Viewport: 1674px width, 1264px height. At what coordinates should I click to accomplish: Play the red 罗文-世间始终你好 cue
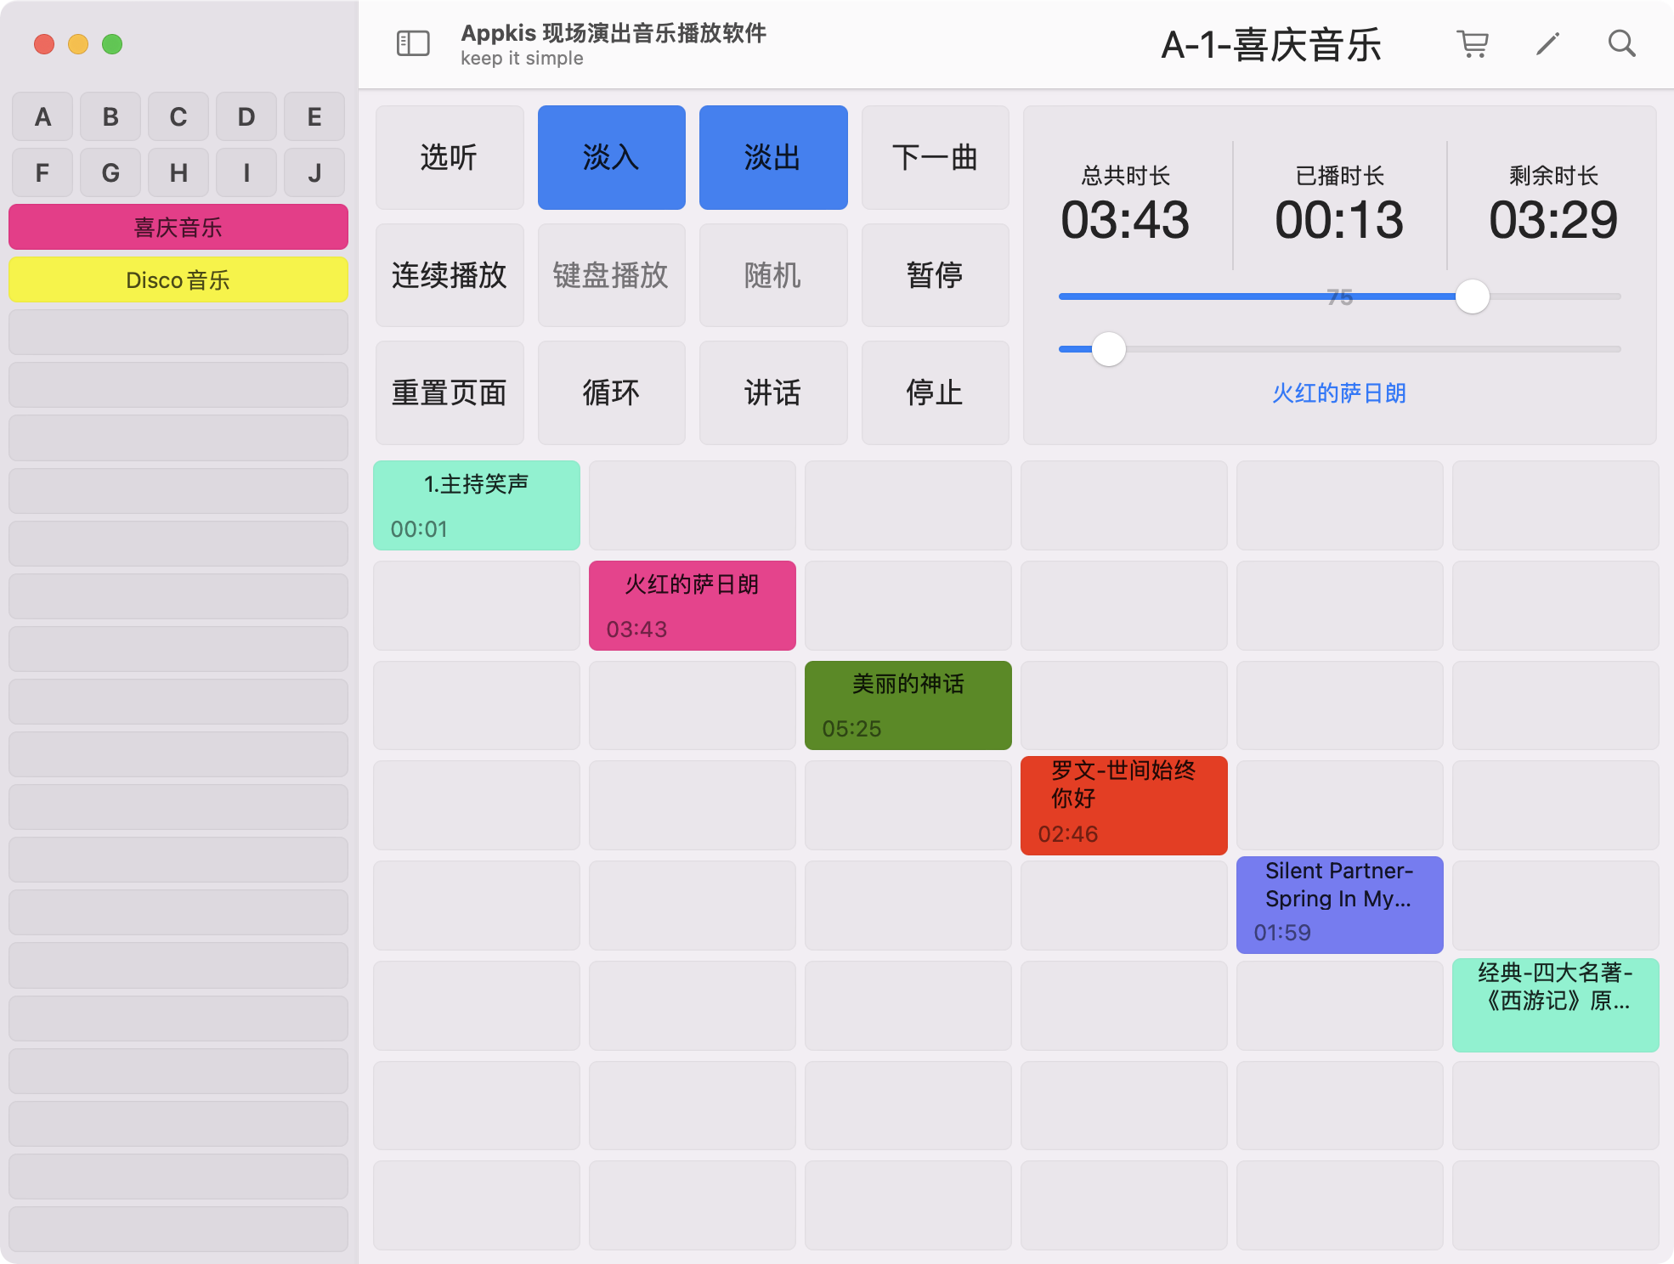coord(1124,805)
